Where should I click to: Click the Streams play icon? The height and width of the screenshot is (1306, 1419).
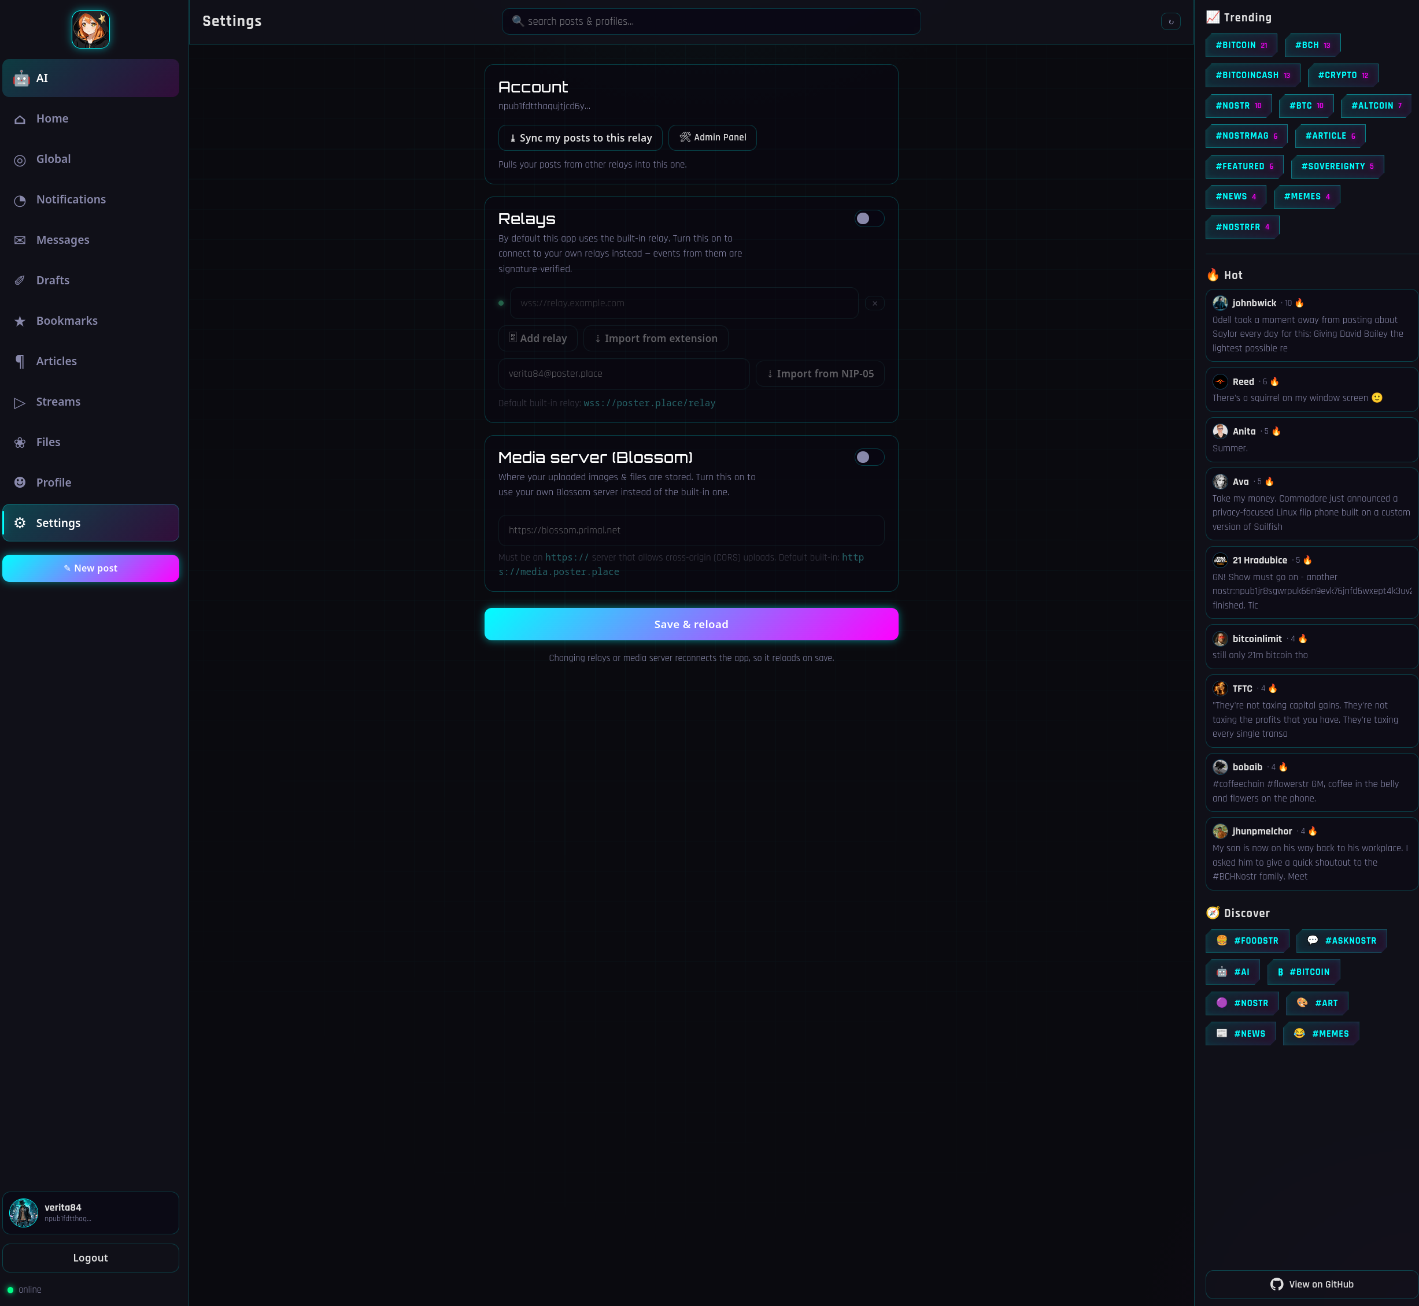pos(20,402)
